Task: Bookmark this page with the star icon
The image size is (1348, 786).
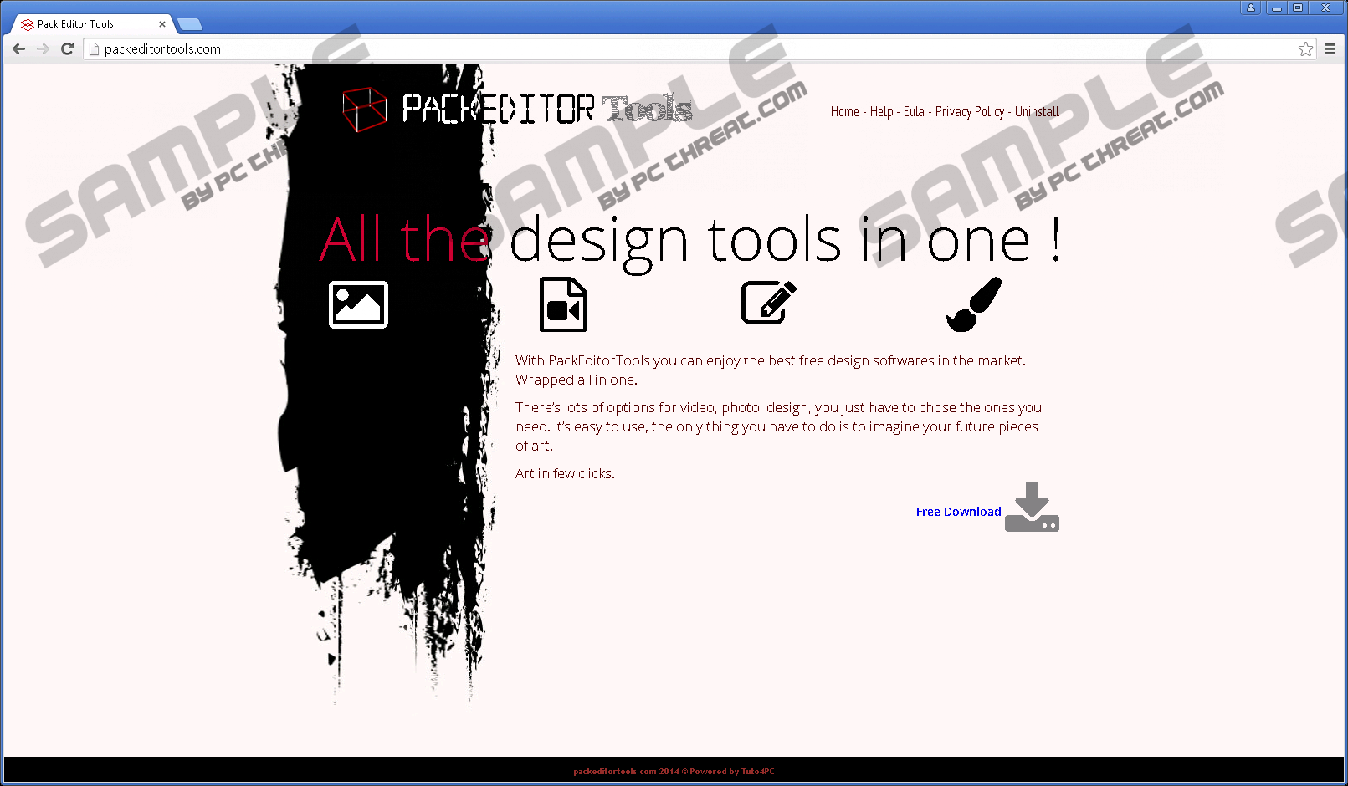Action: pyautogui.click(x=1305, y=49)
